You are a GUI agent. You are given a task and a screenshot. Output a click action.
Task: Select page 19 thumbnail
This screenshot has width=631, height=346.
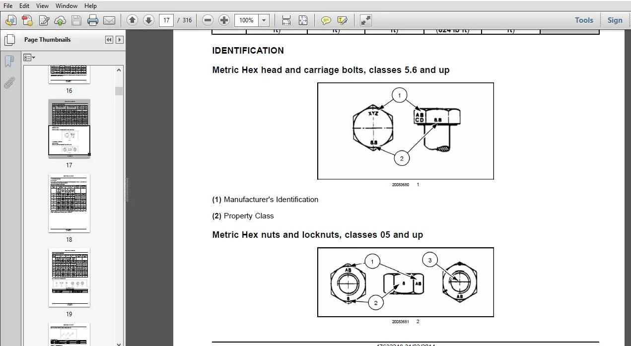point(69,278)
